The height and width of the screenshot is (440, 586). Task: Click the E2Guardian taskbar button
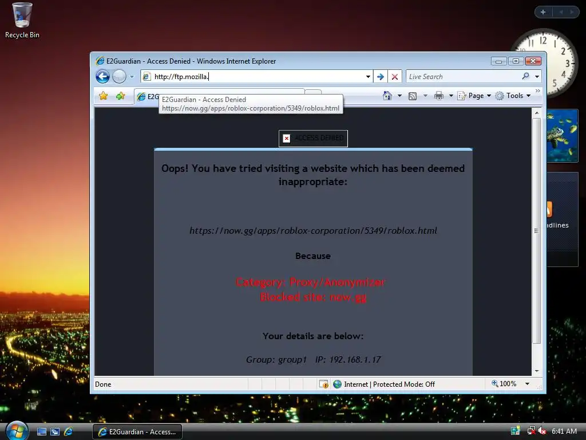137,432
